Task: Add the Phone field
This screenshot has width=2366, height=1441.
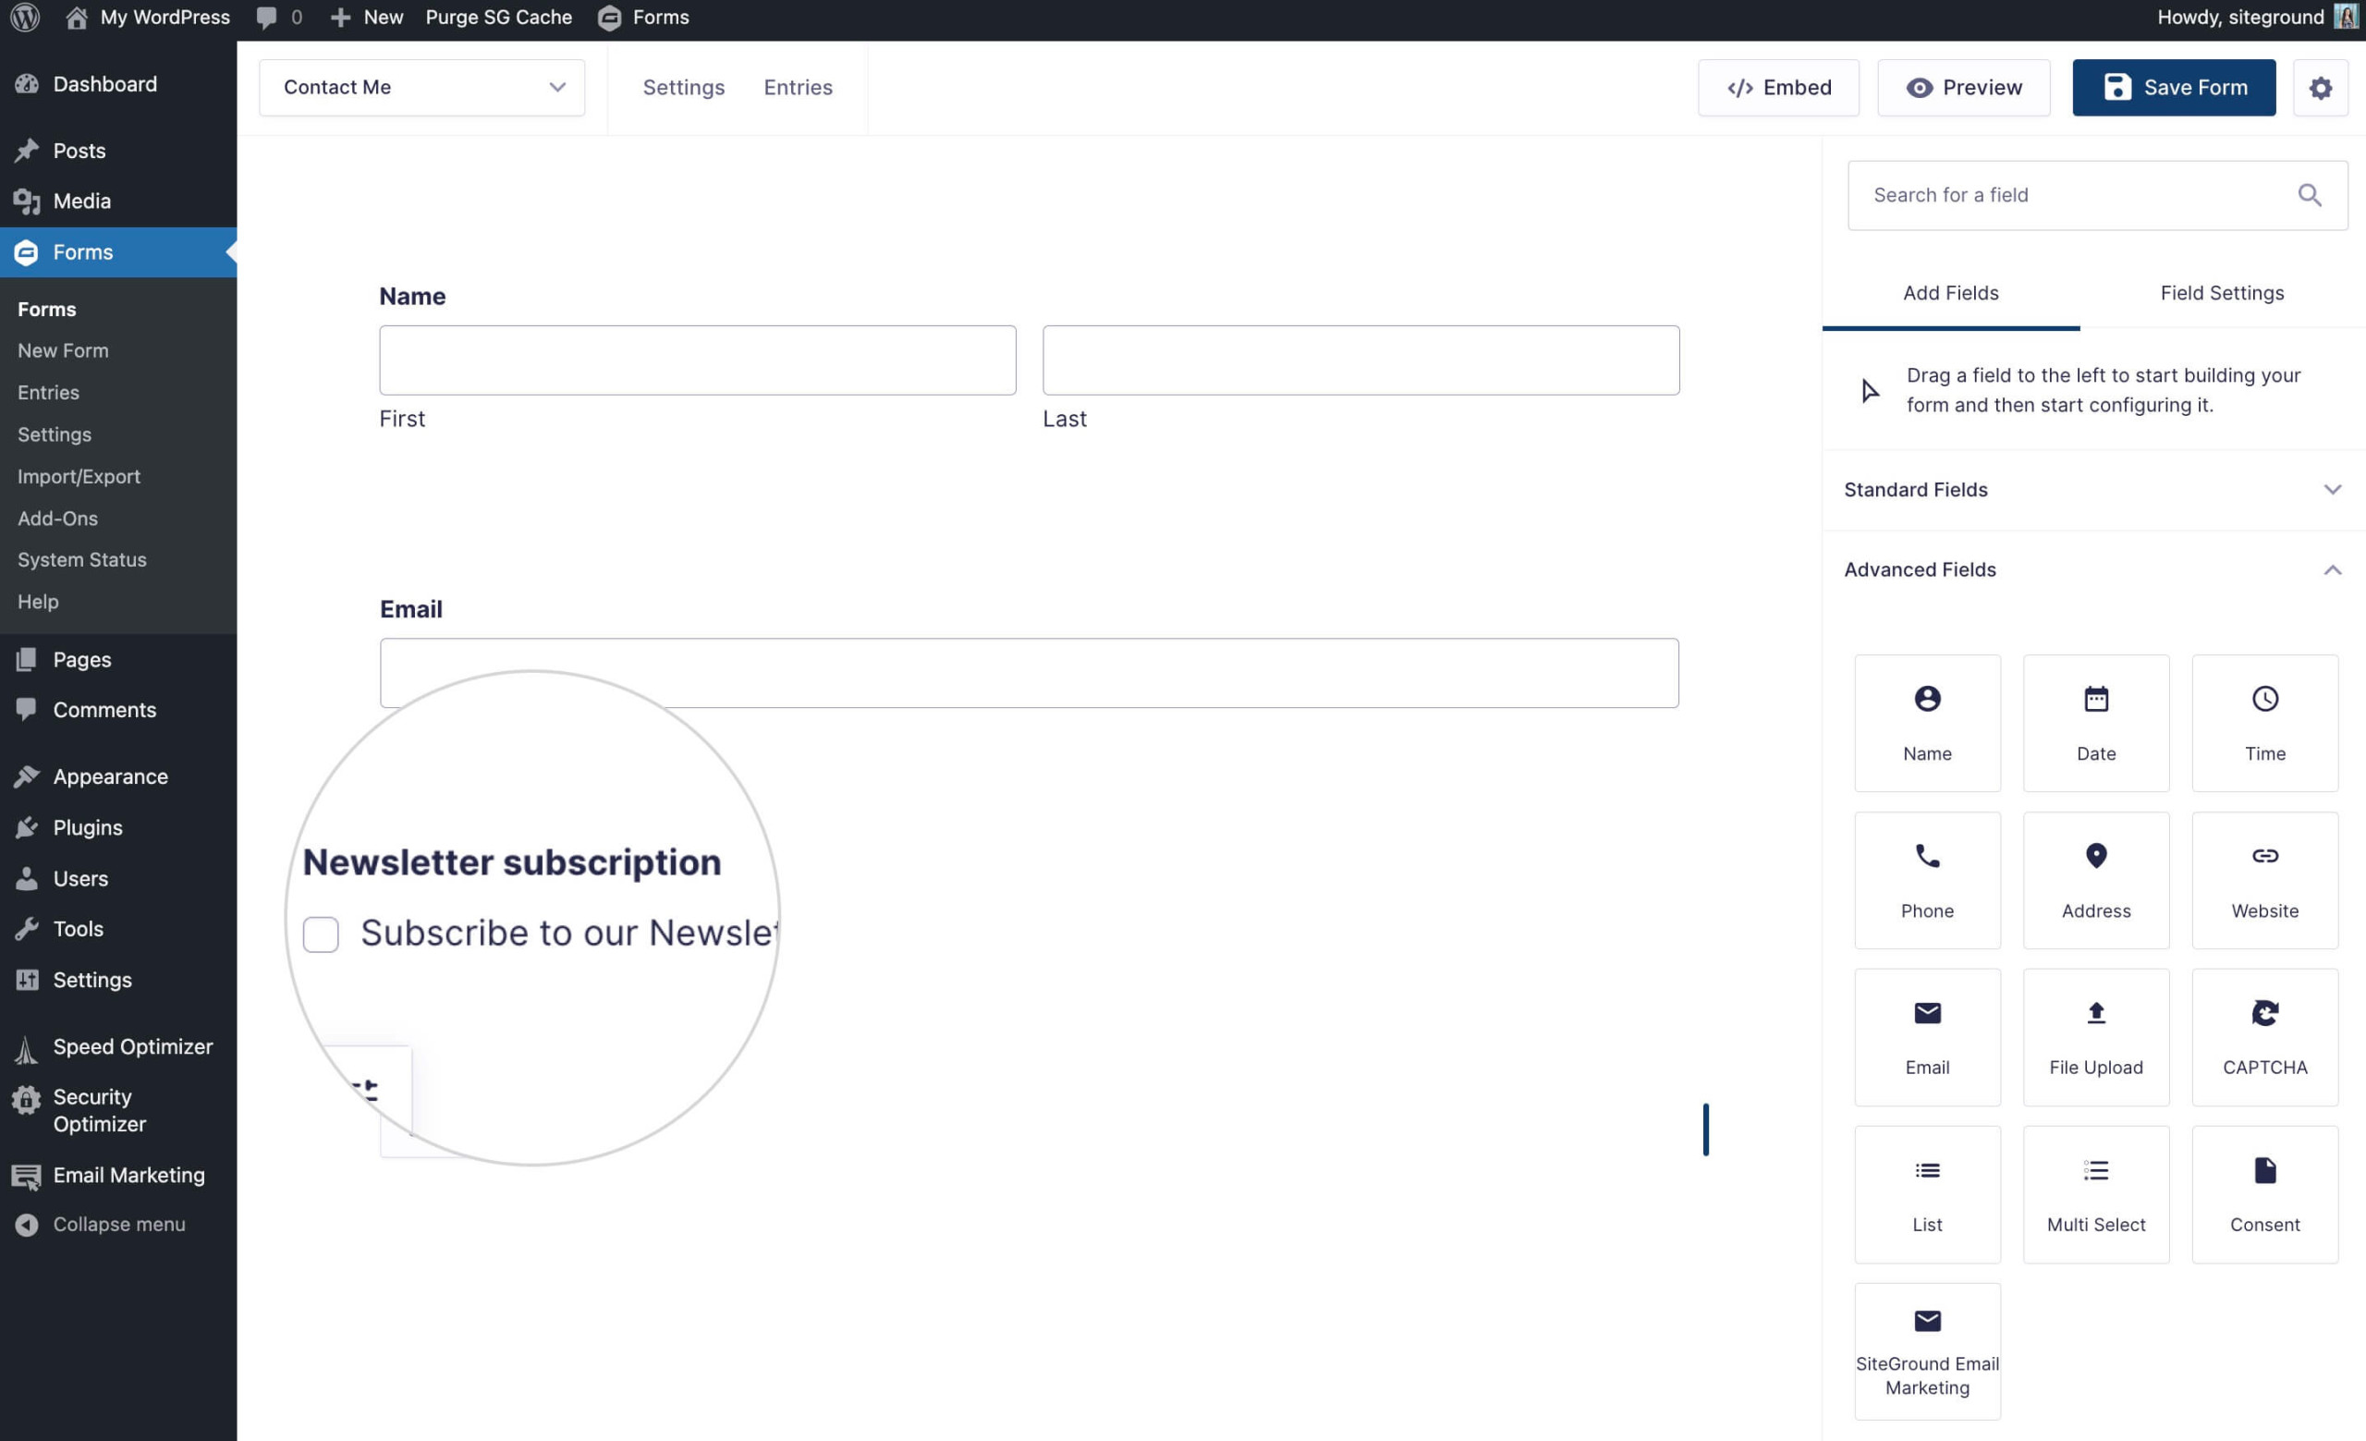Action: point(1927,880)
